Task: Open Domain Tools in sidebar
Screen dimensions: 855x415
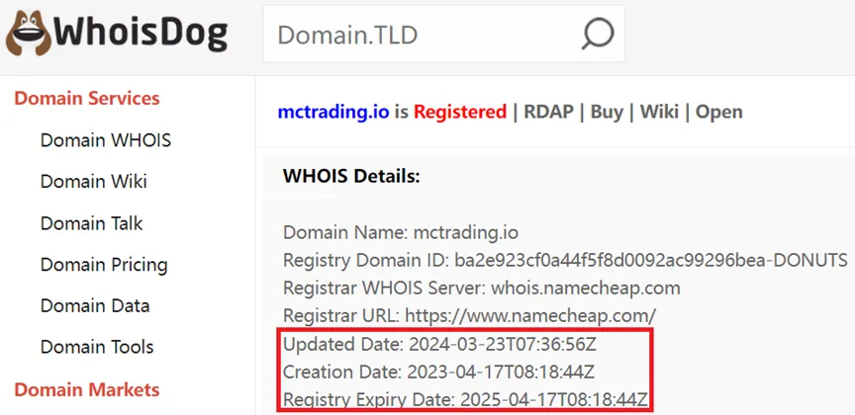Action: (97, 347)
